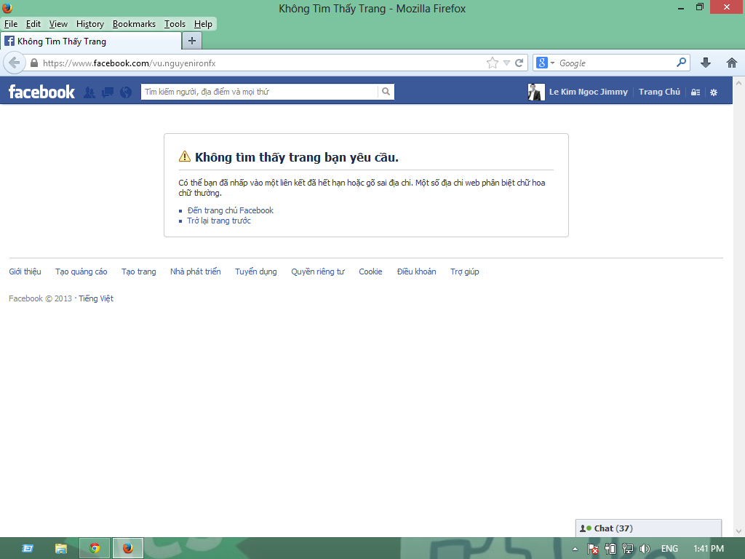The height and width of the screenshot is (559, 745).
Task: Open volume speaker tray icon
Action: point(645,549)
